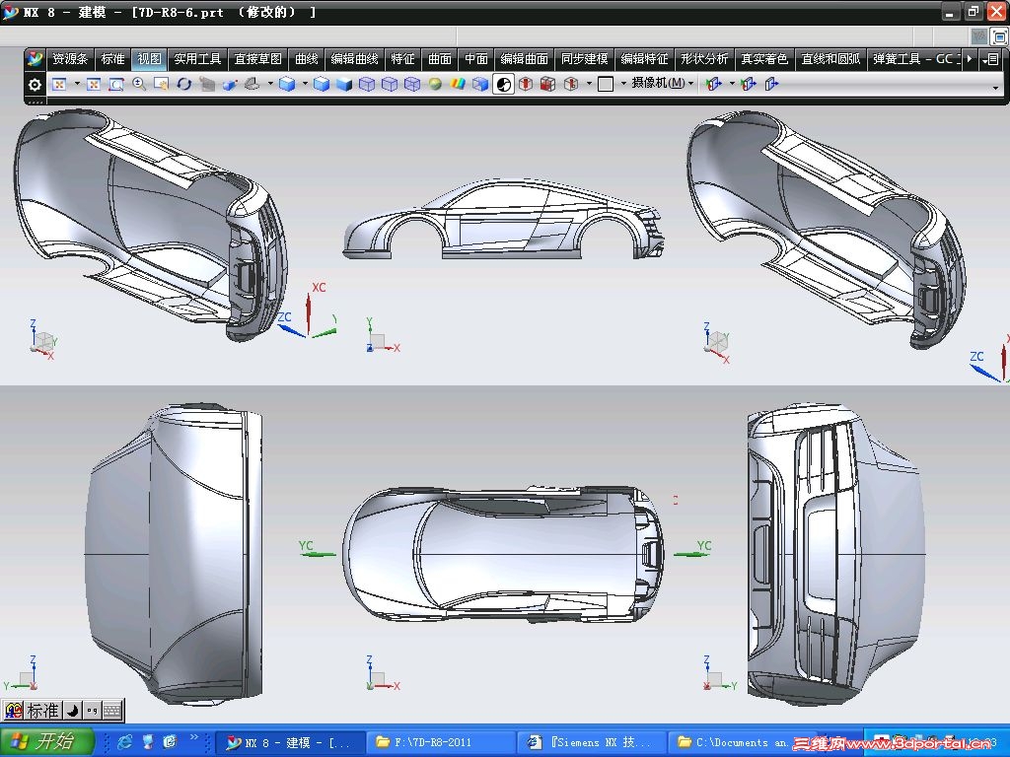
Task: Click first camera view icon after 摄像机
Action: [713, 85]
